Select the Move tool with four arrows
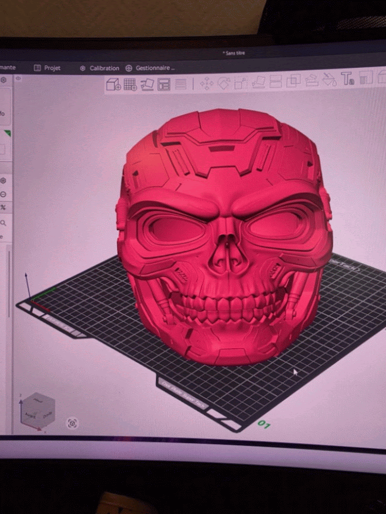The image size is (386, 514). point(207,84)
